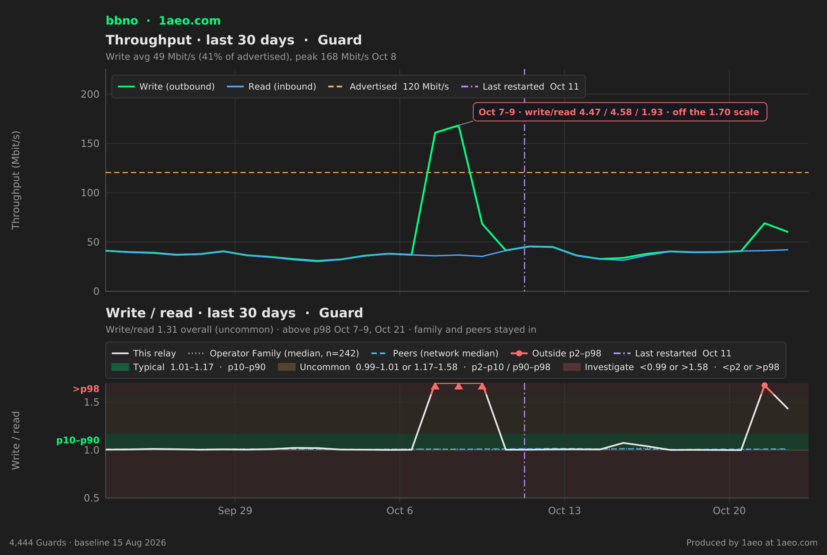This screenshot has width=827, height=555.
Task: Click the red Oct 7–9 annotation box
Action: (620, 112)
